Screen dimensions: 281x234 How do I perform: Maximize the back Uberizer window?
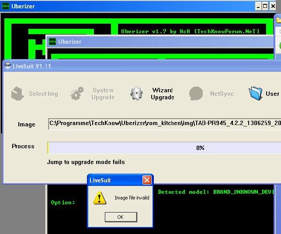[x=265, y=7]
